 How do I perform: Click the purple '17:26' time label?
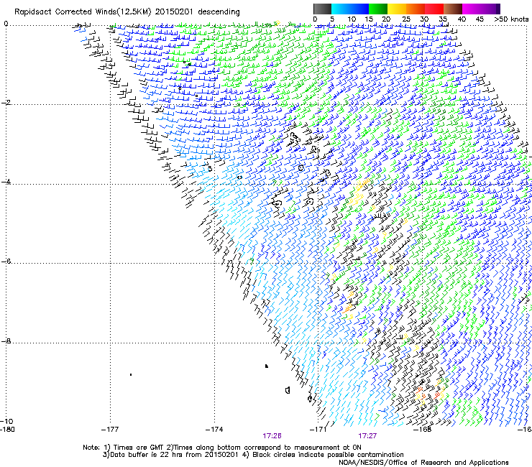click(x=272, y=436)
